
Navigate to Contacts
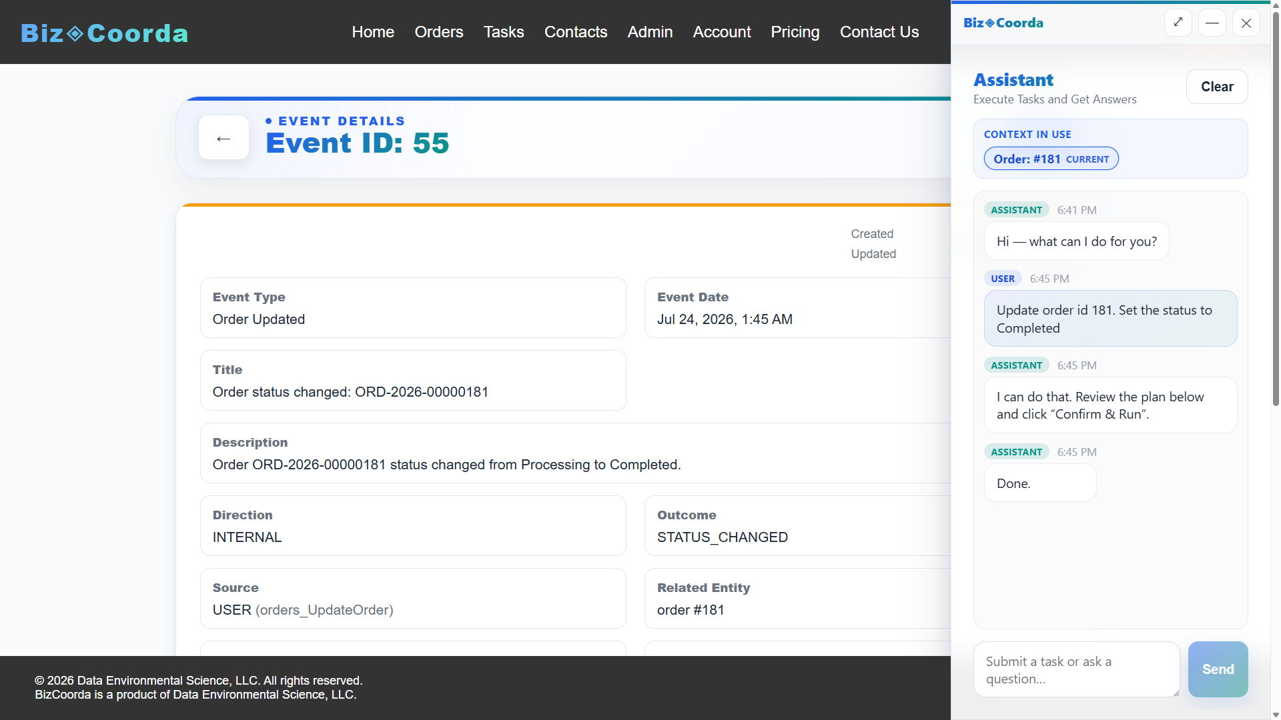click(x=576, y=32)
